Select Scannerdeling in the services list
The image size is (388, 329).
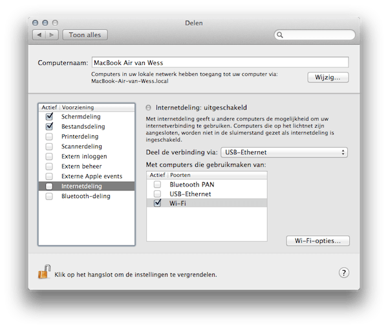tap(81, 146)
